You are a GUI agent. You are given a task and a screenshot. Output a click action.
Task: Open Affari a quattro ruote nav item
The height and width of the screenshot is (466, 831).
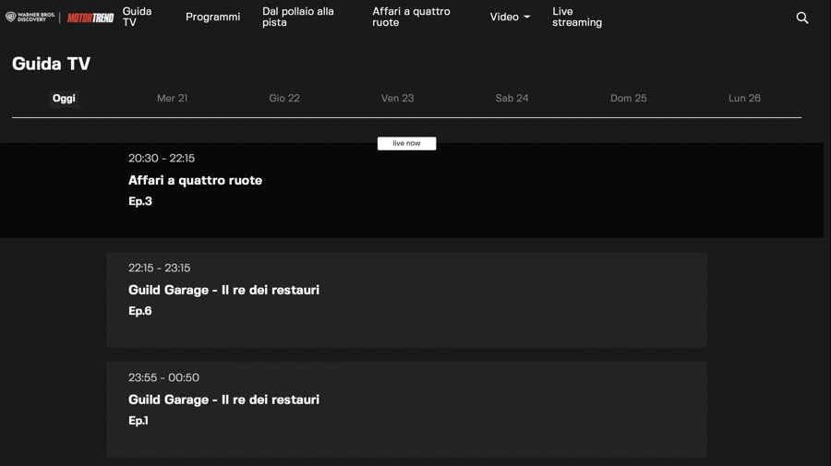click(x=411, y=17)
